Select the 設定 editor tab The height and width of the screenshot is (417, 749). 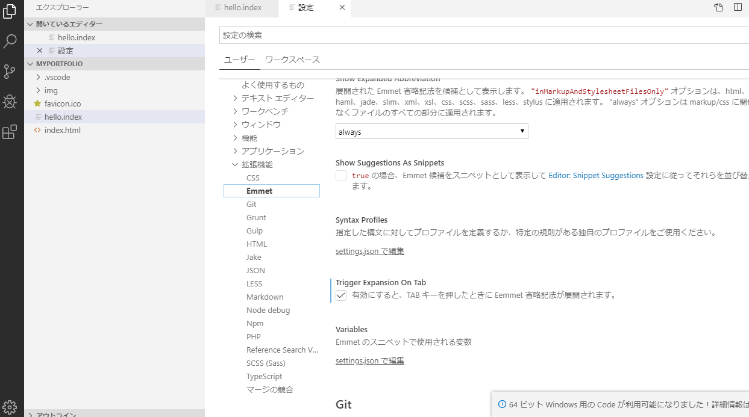[x=313, y=8]
